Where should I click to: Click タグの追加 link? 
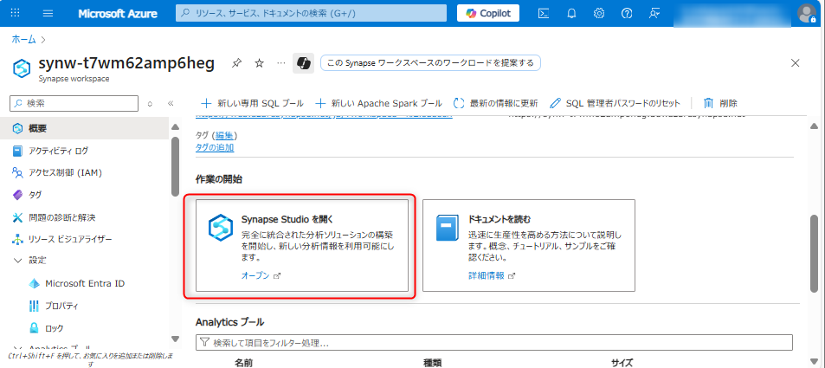tap(215, 147)
